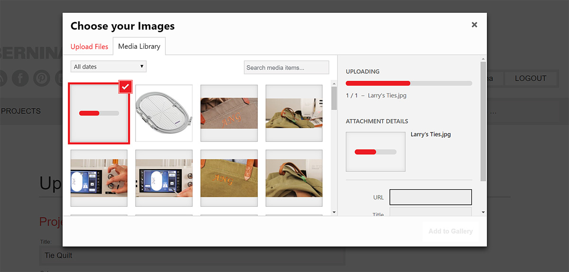This screenshot has width=569, height=272.
Task: Click attachment sidebar scrollbar thumb
Action: (x=483, y=121)
